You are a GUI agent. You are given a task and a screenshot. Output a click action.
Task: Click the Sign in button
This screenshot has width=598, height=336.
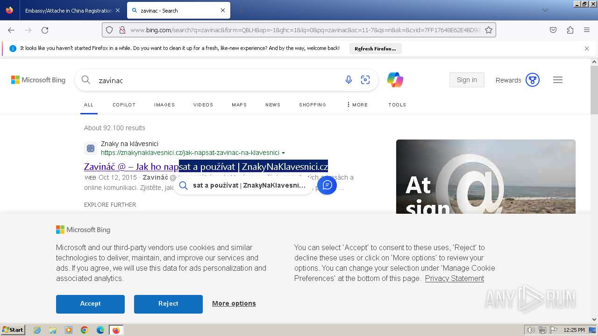coord(467,80)
